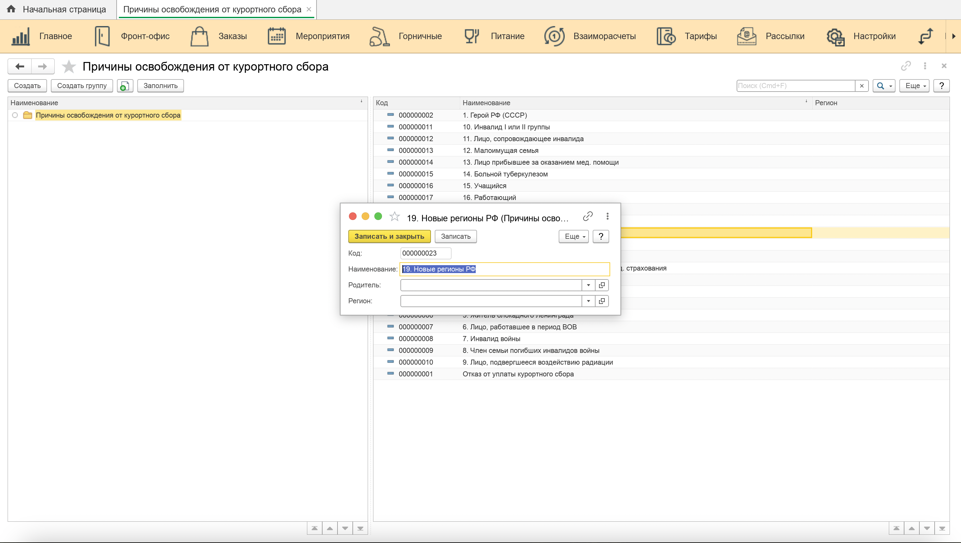The image size is (961, 543).
Task: Click the Наименование input in dialog
Action: (504, 270)
